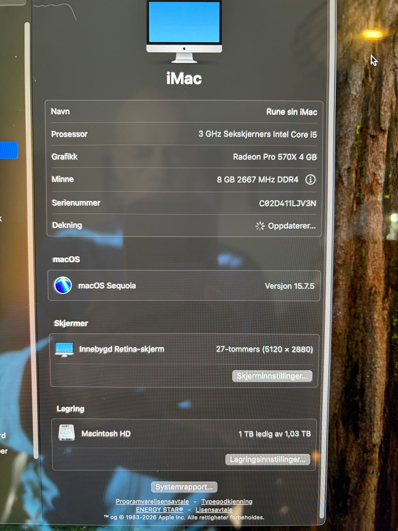Click the computer name Rune sin iMac
398x531 pixels.
pos(292,112)
